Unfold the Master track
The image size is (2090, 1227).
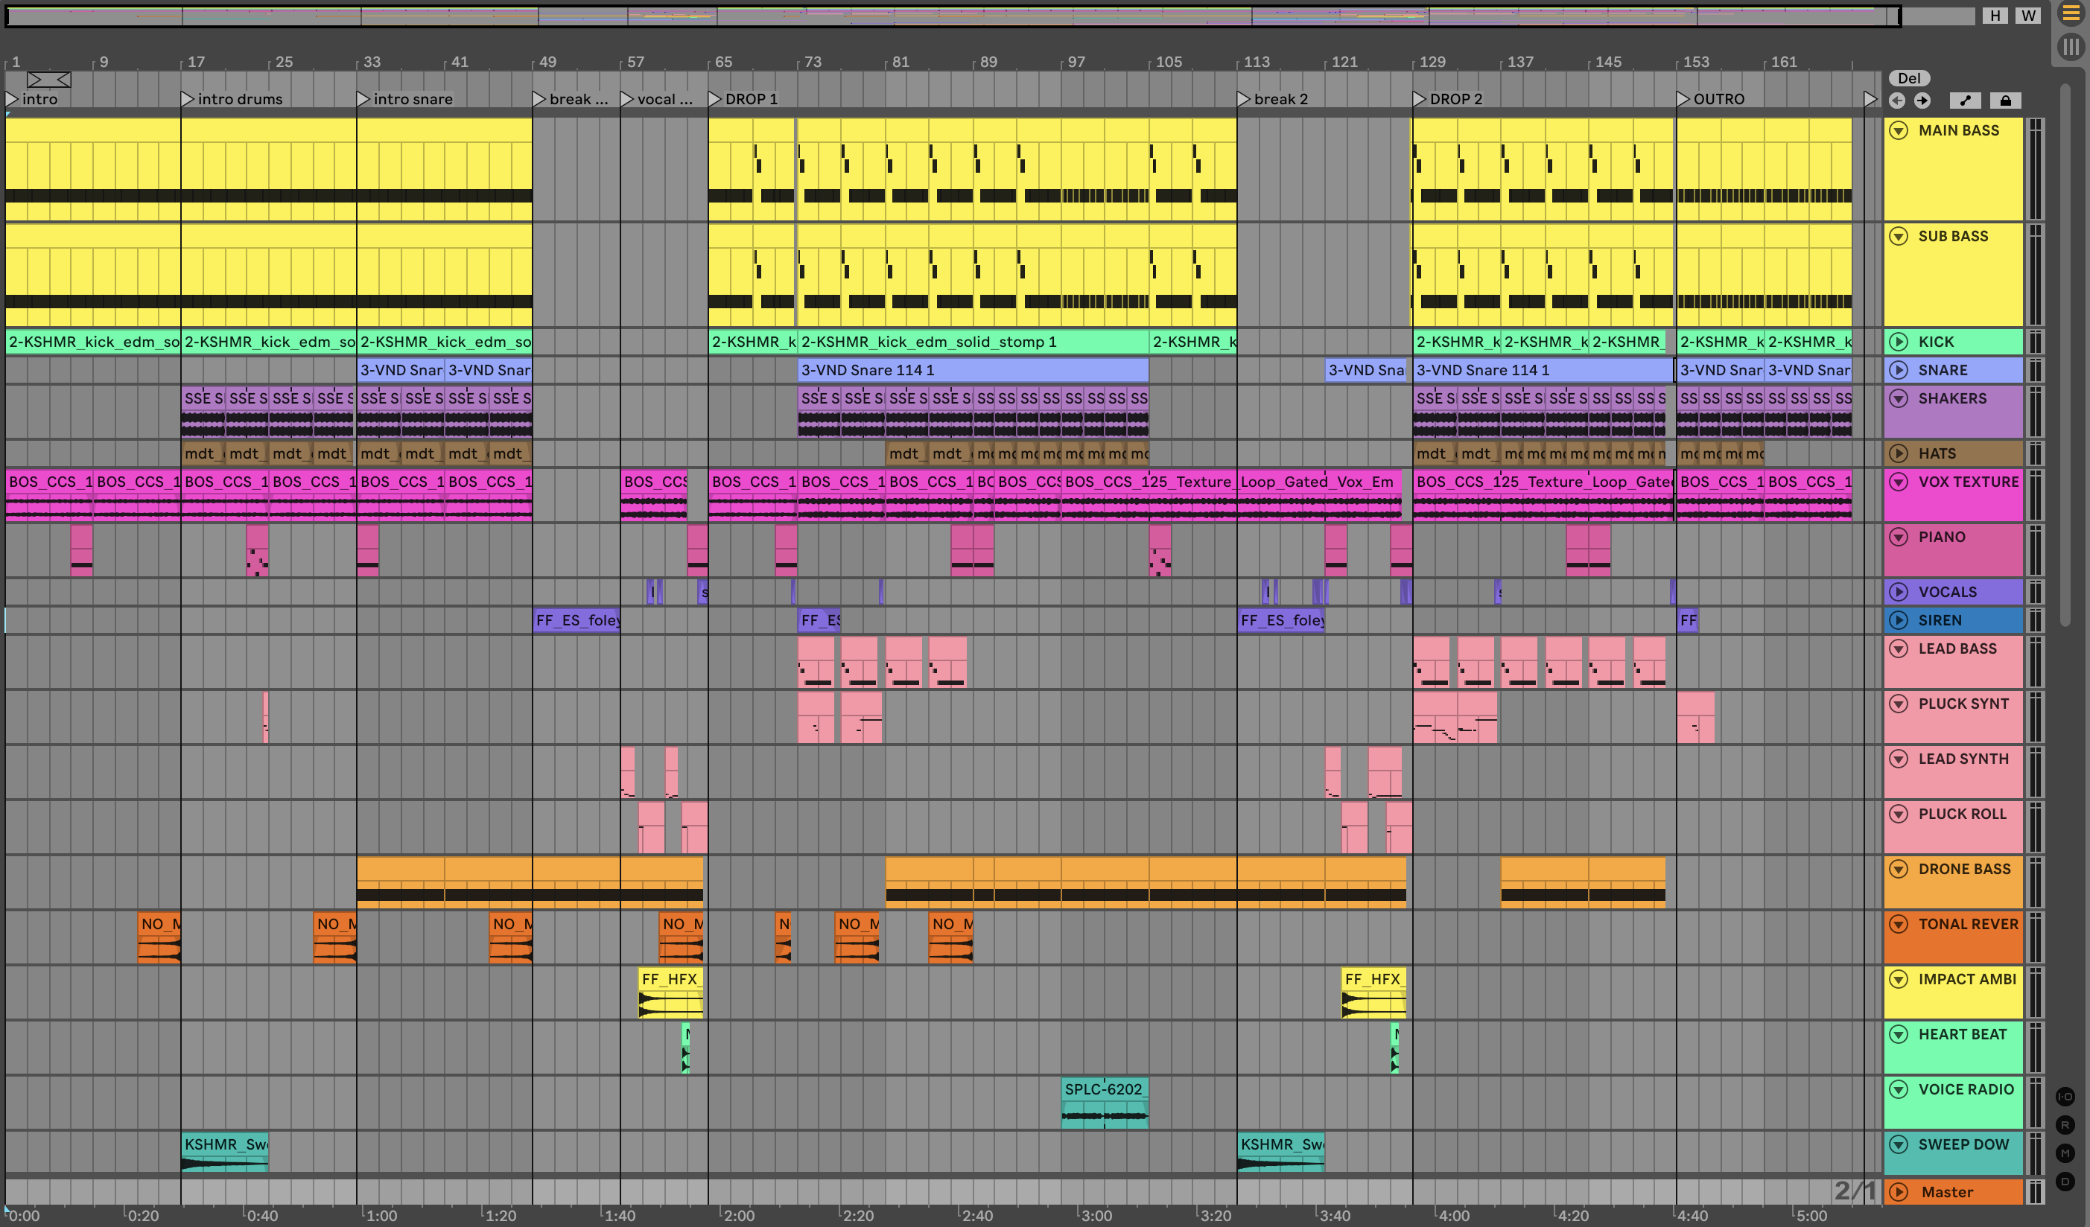1899,1192
